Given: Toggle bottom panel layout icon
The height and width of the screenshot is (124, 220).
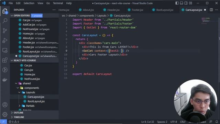Looking at the screenshot, I should coord(181,3).
